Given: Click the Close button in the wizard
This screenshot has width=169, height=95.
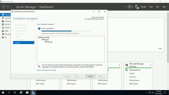Looking at the screenshot, I should pos(90,76).
